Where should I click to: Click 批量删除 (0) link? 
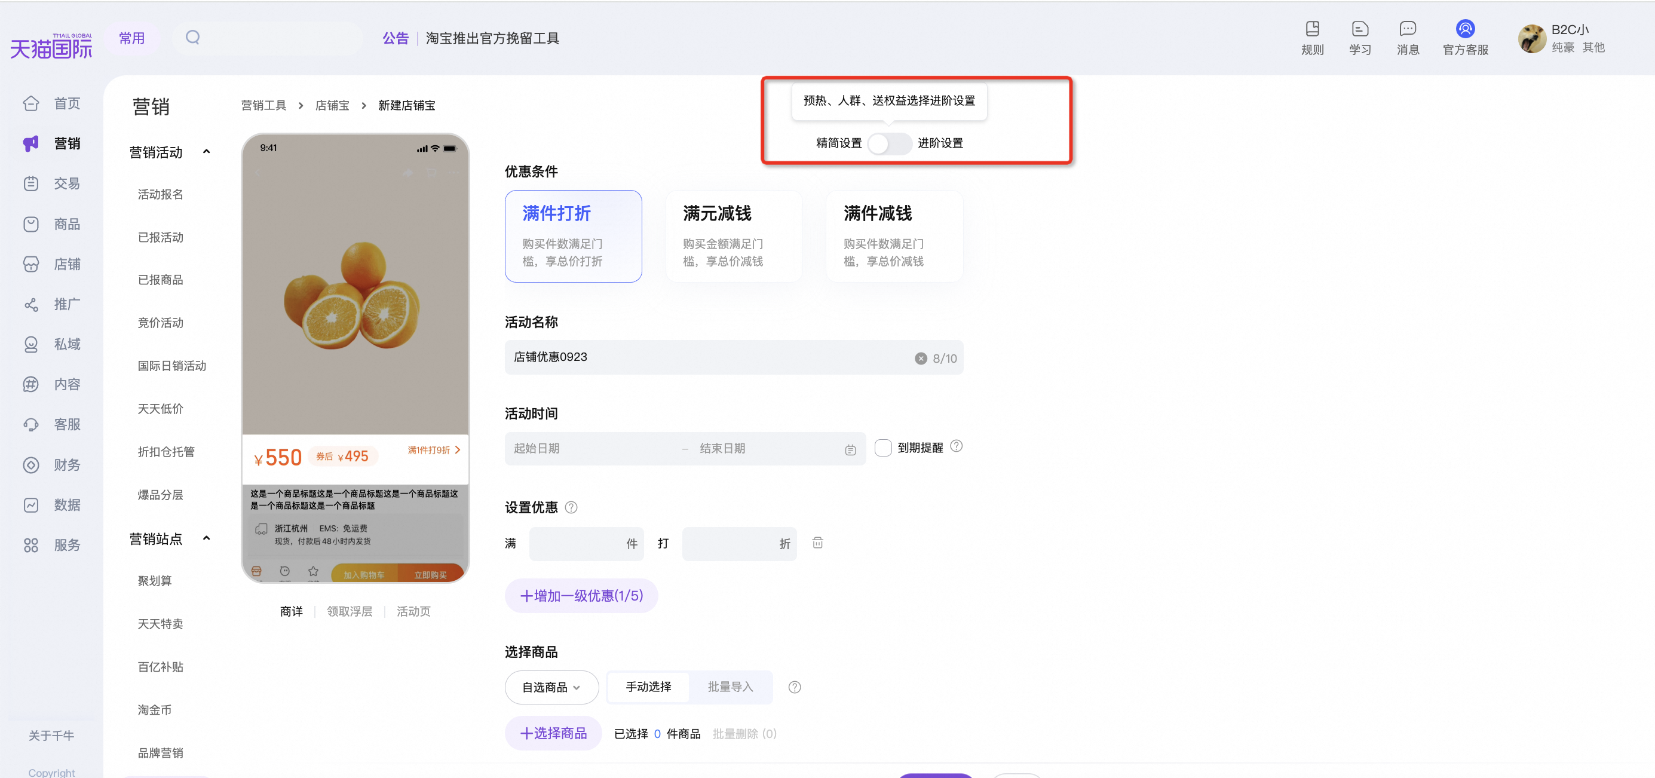click(x=744, y=734)
